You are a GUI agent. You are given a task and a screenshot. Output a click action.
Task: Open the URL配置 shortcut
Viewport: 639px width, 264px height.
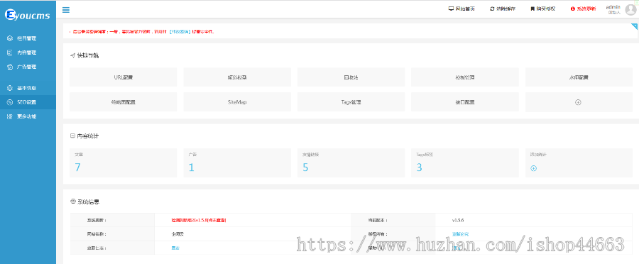point(123,77)
